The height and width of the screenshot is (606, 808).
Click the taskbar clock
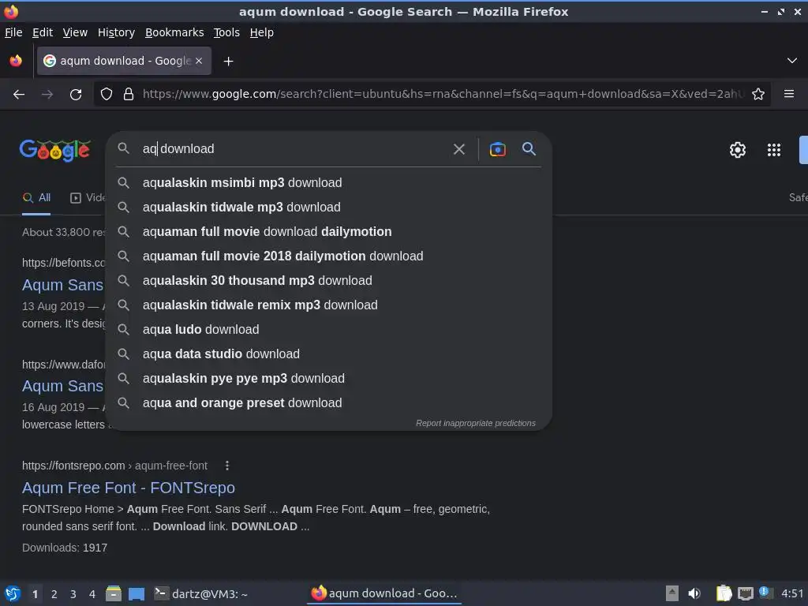[792, 593]
